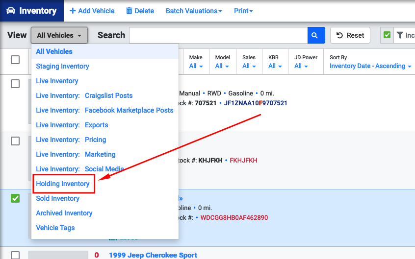Select Holding Inventory view
Screen dimensions: 415x259
(63, 184)
